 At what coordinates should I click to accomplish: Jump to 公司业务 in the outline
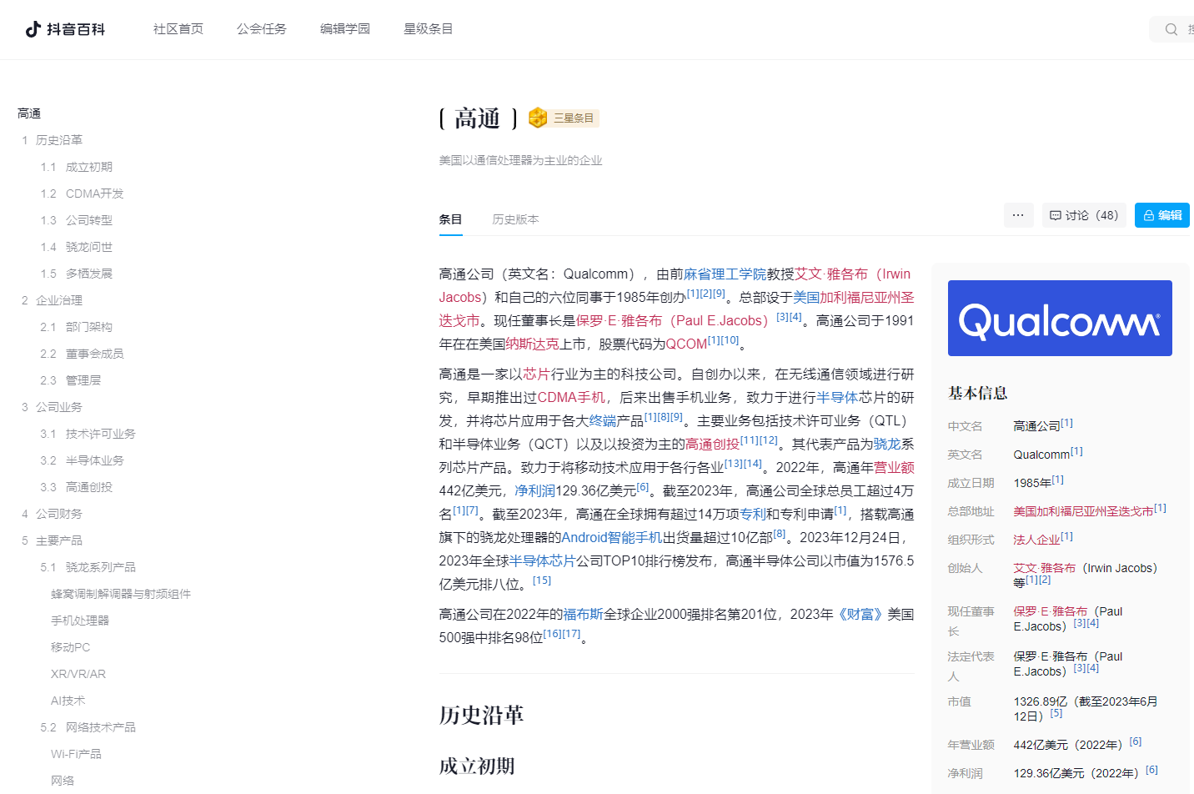coord(59,407)
